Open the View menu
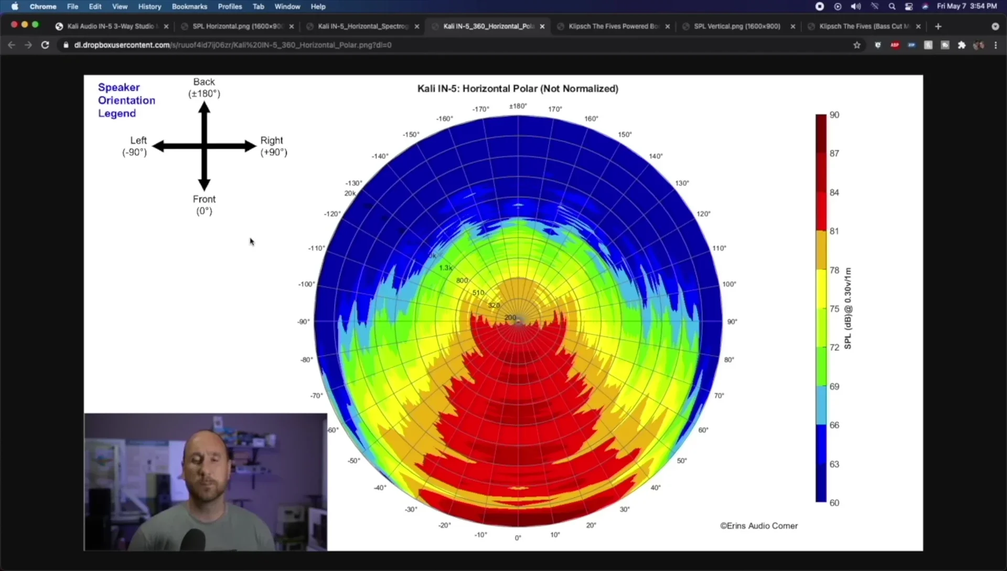This screenshot has width=1007, height=571. (120, 6)
